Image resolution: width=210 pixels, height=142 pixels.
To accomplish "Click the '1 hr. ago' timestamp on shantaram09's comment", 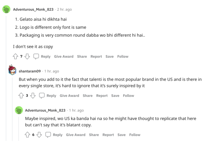I will click(51, 71).
